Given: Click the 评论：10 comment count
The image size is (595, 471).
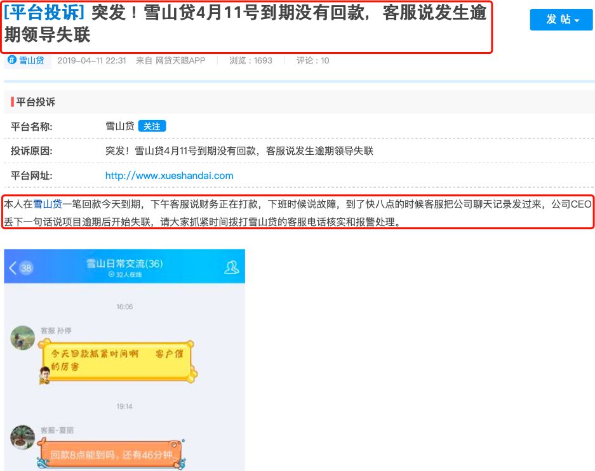Looking at the screenshot, I should pos(312,61).
